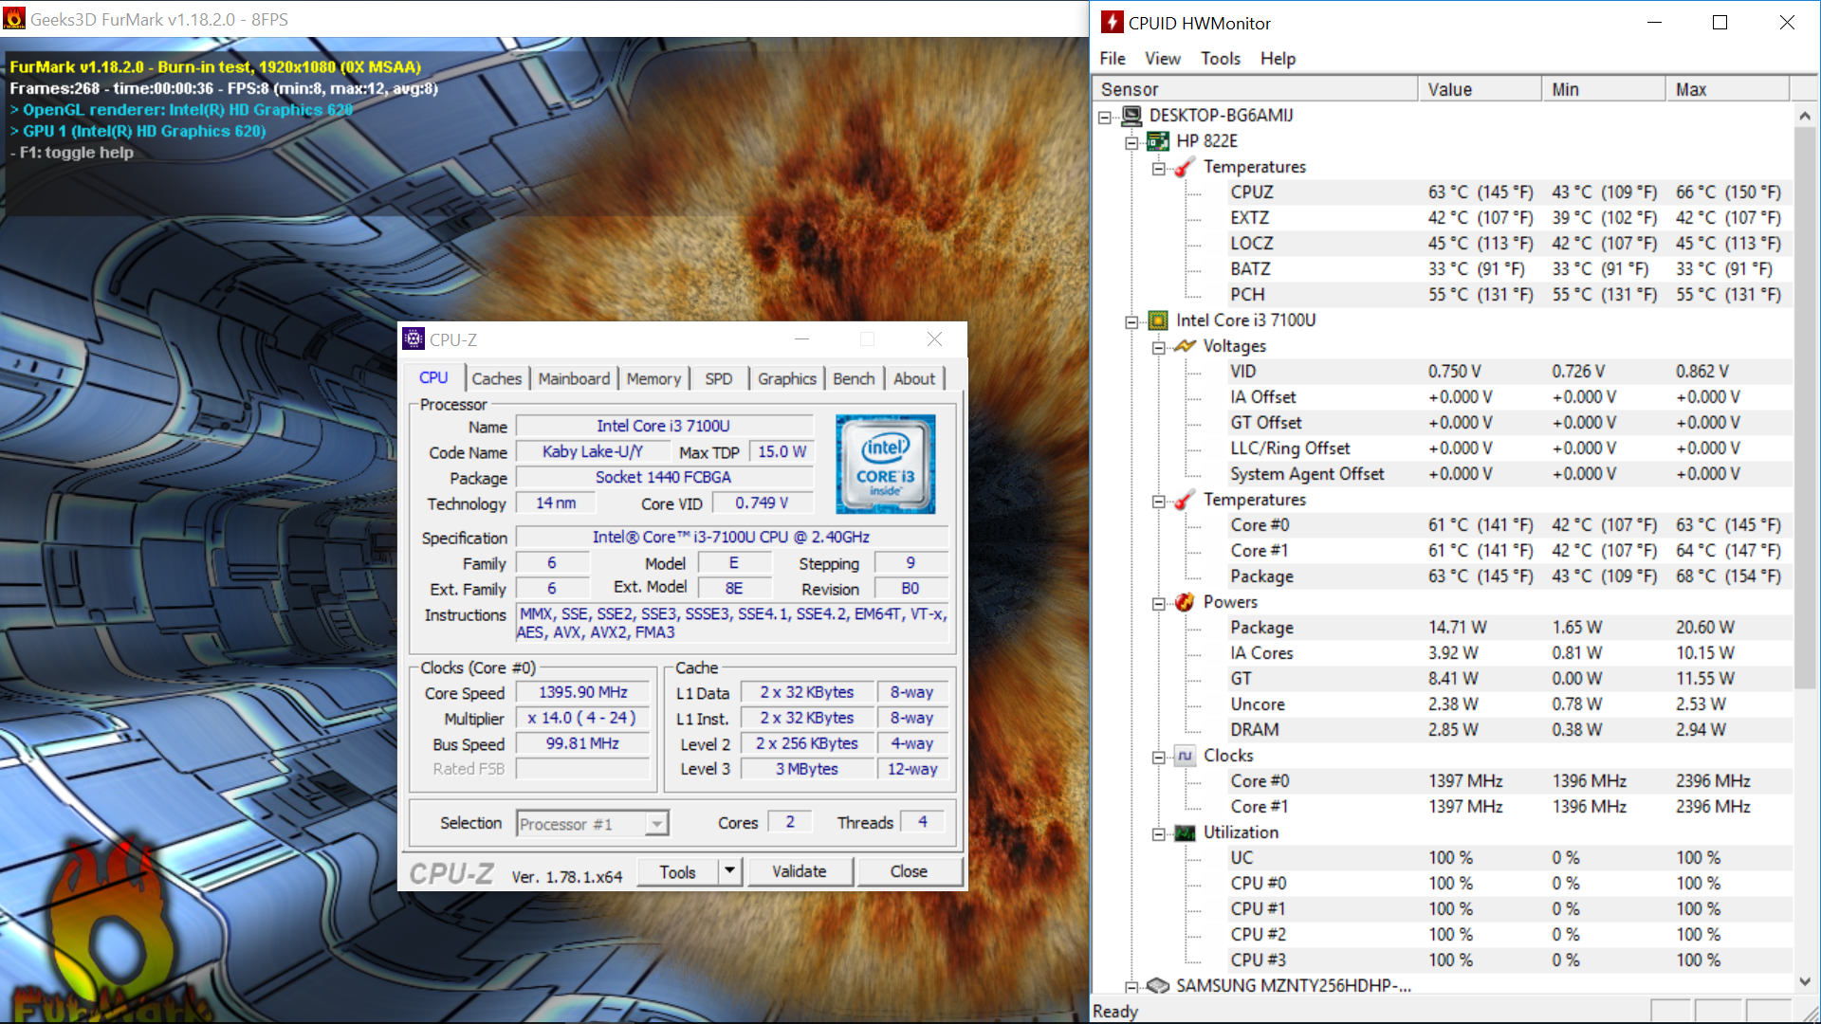
Task: Collapse the CPU Temperatures group
Action: pos(1158,502)
